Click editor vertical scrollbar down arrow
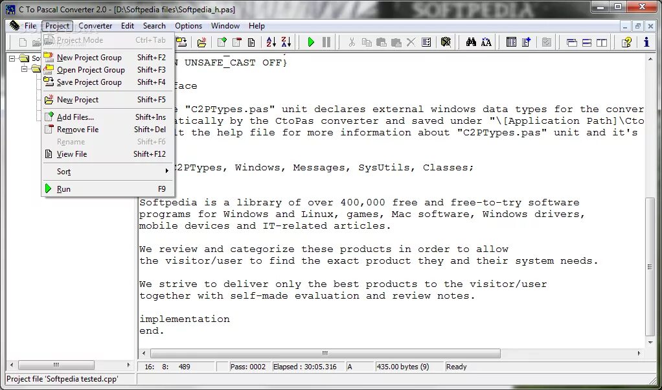The image size is (662, 390). [x=650, y=342]
